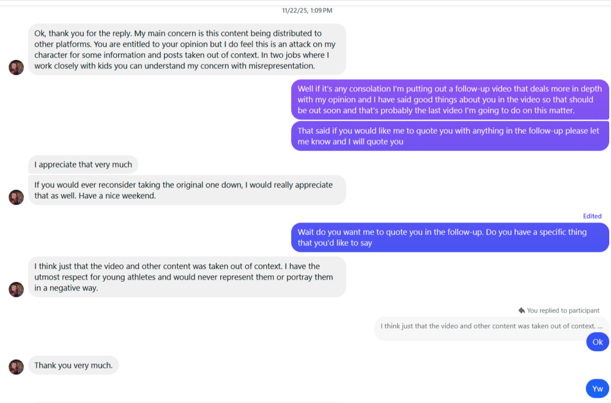Click the avatar next to weekend reconsider message
This screenshot has height=403, width=611.
pos(16,197)
